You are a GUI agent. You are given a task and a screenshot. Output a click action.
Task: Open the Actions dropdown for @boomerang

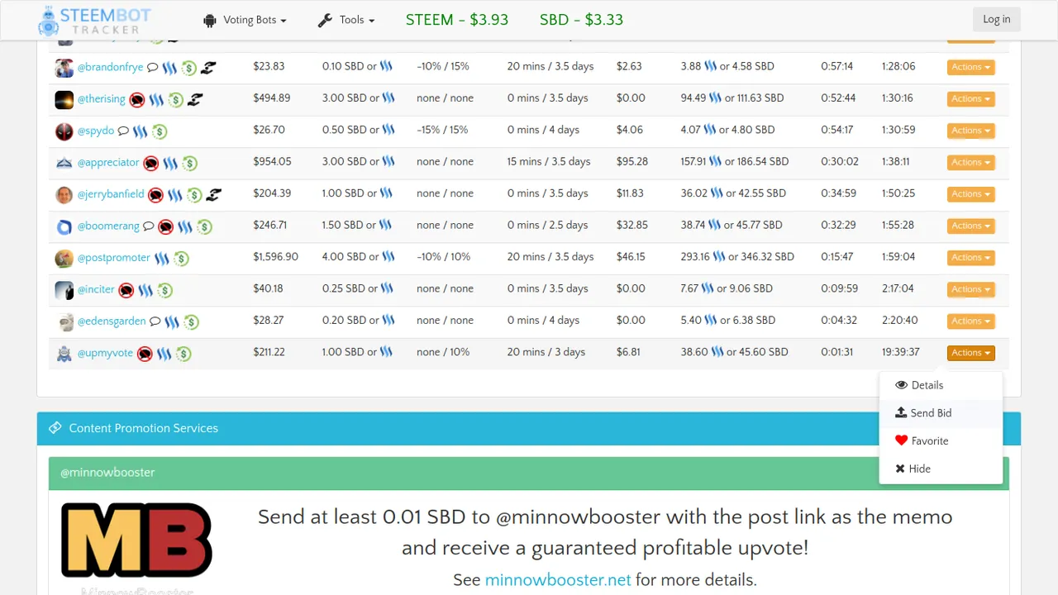coord(970,226)
